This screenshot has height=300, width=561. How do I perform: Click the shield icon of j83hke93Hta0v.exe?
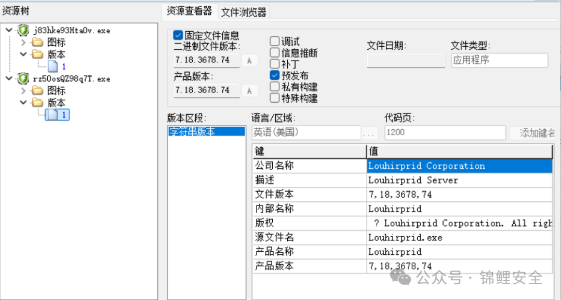tap(23, 31)
